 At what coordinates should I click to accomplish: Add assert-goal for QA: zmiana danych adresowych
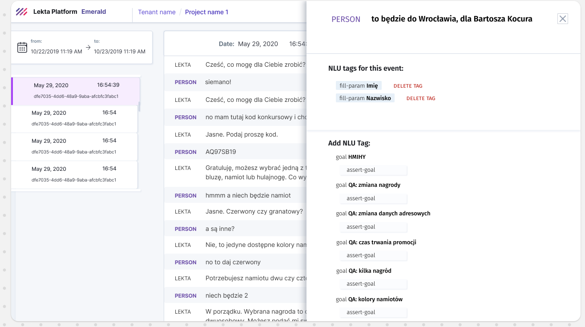pyautogui.click(x=374, y=227)
